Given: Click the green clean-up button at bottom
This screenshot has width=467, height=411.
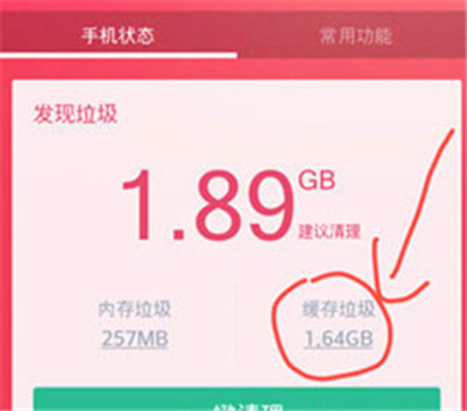Looking at the screenshot, I should 236,399.
